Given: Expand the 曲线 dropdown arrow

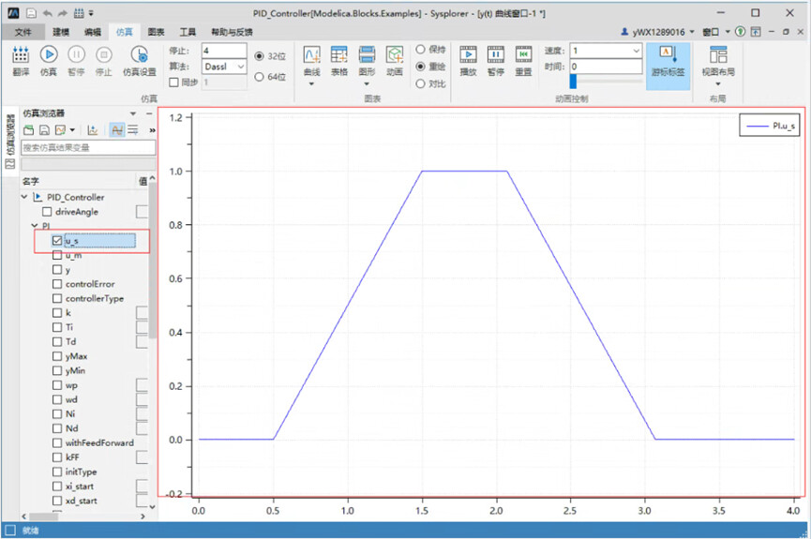Looking at the screenshot, I should pyautogui.click(x=311, y=83).
